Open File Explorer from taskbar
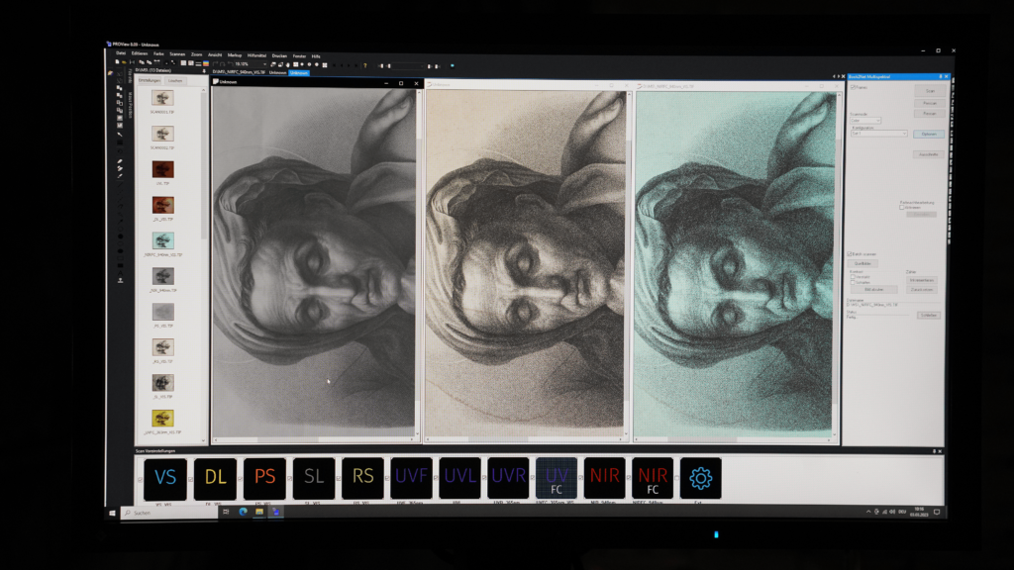Viewport: 1014px width, 570px height. pyautogui.click(x=259, y=512)
